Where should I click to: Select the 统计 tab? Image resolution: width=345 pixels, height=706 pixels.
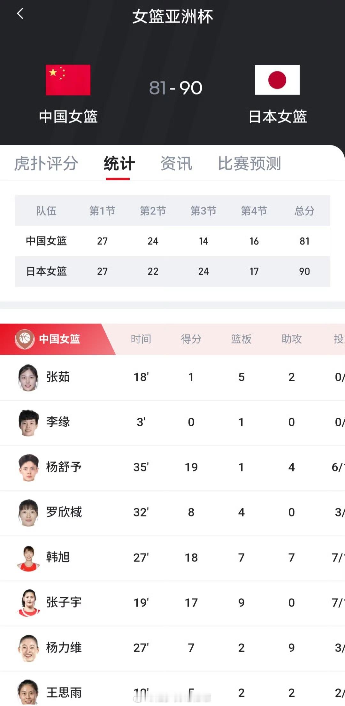point(119,164)
